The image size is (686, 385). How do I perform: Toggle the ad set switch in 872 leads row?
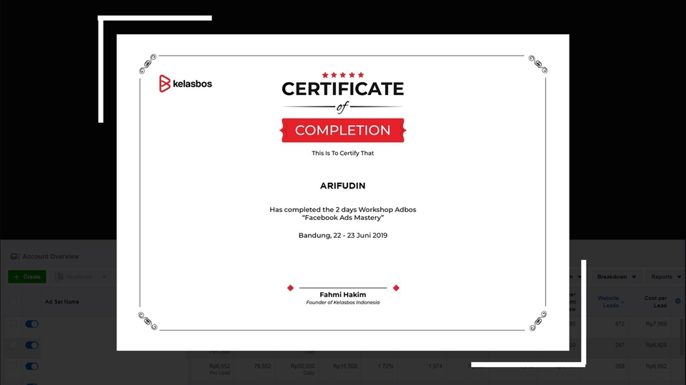click(x=32, y=324)
